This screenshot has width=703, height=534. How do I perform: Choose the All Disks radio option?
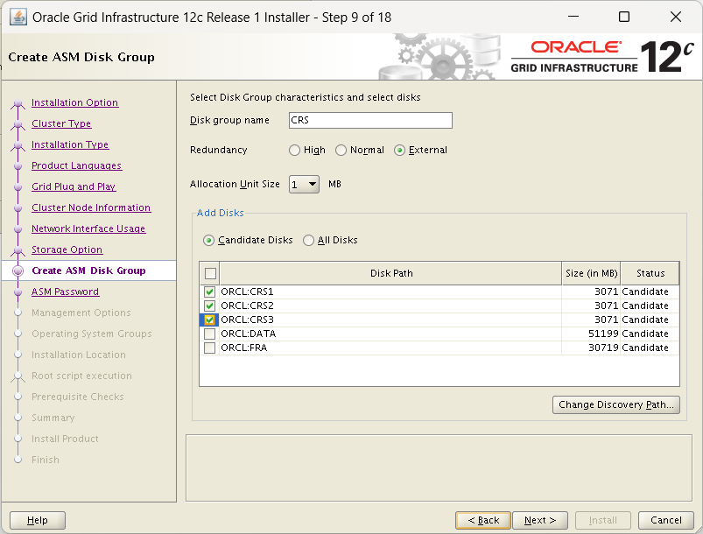(308, 241)
